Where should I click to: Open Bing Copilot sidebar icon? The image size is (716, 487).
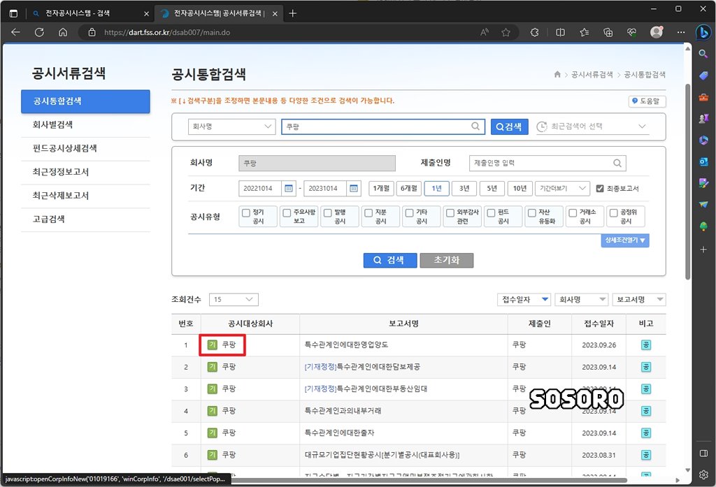[703, 32]
